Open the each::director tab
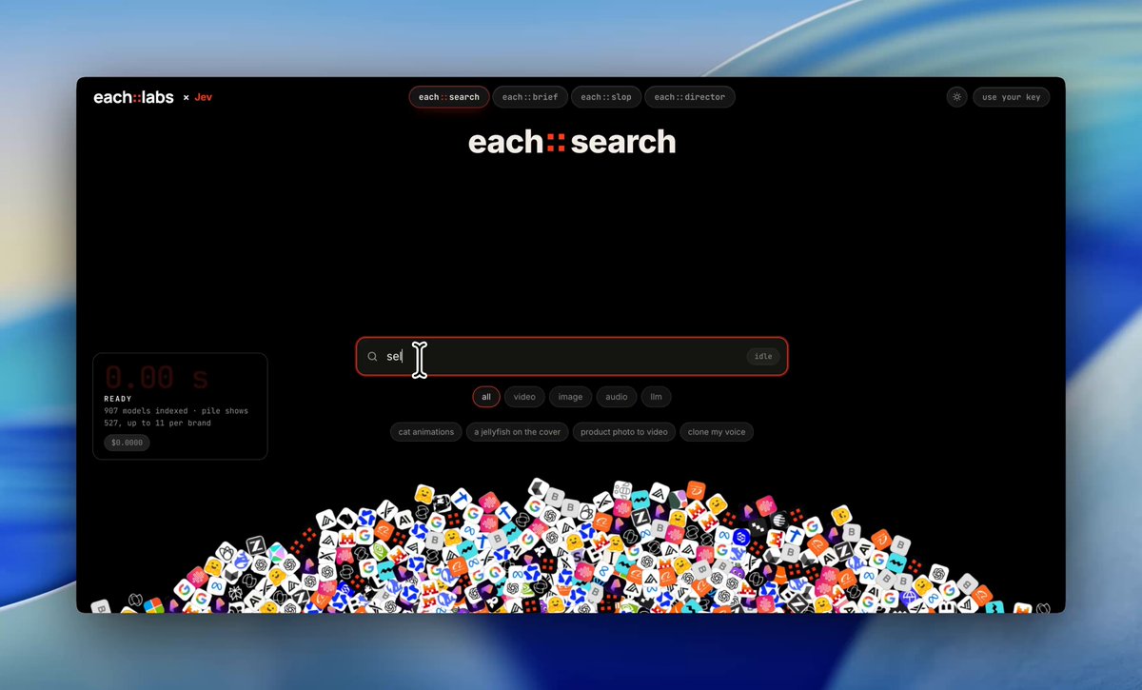This screenshot has height=690, width=1142. [690, 97]
